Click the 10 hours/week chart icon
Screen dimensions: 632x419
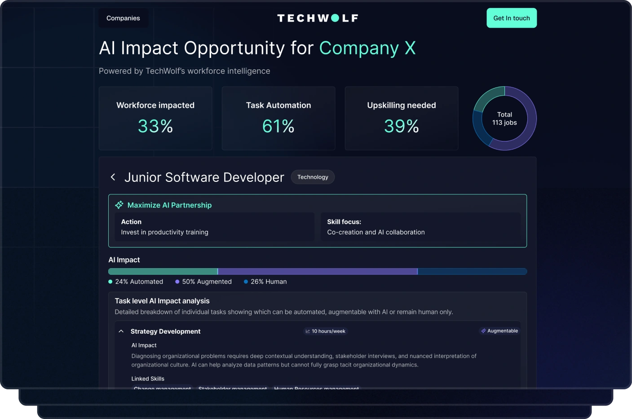pos(308,331)
